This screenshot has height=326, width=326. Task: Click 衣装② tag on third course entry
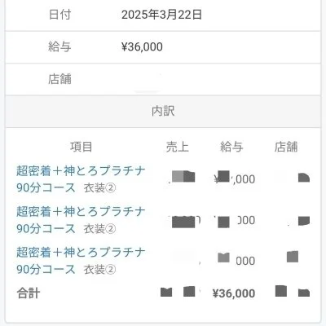click(99, 270)
